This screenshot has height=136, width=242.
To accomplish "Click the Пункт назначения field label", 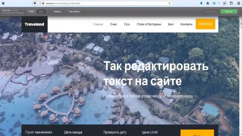I will tap(39, 132).
